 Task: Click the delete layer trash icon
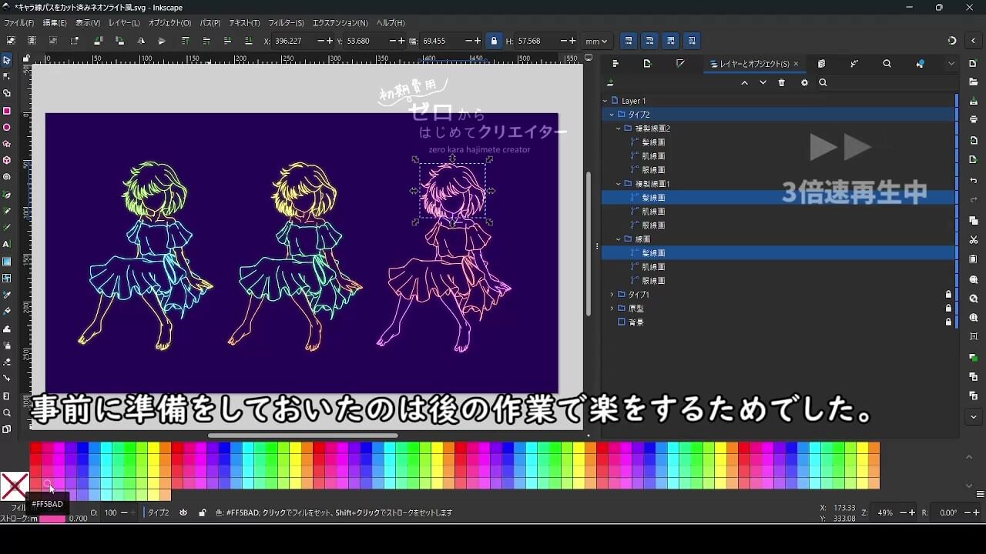tap(782, 83)
